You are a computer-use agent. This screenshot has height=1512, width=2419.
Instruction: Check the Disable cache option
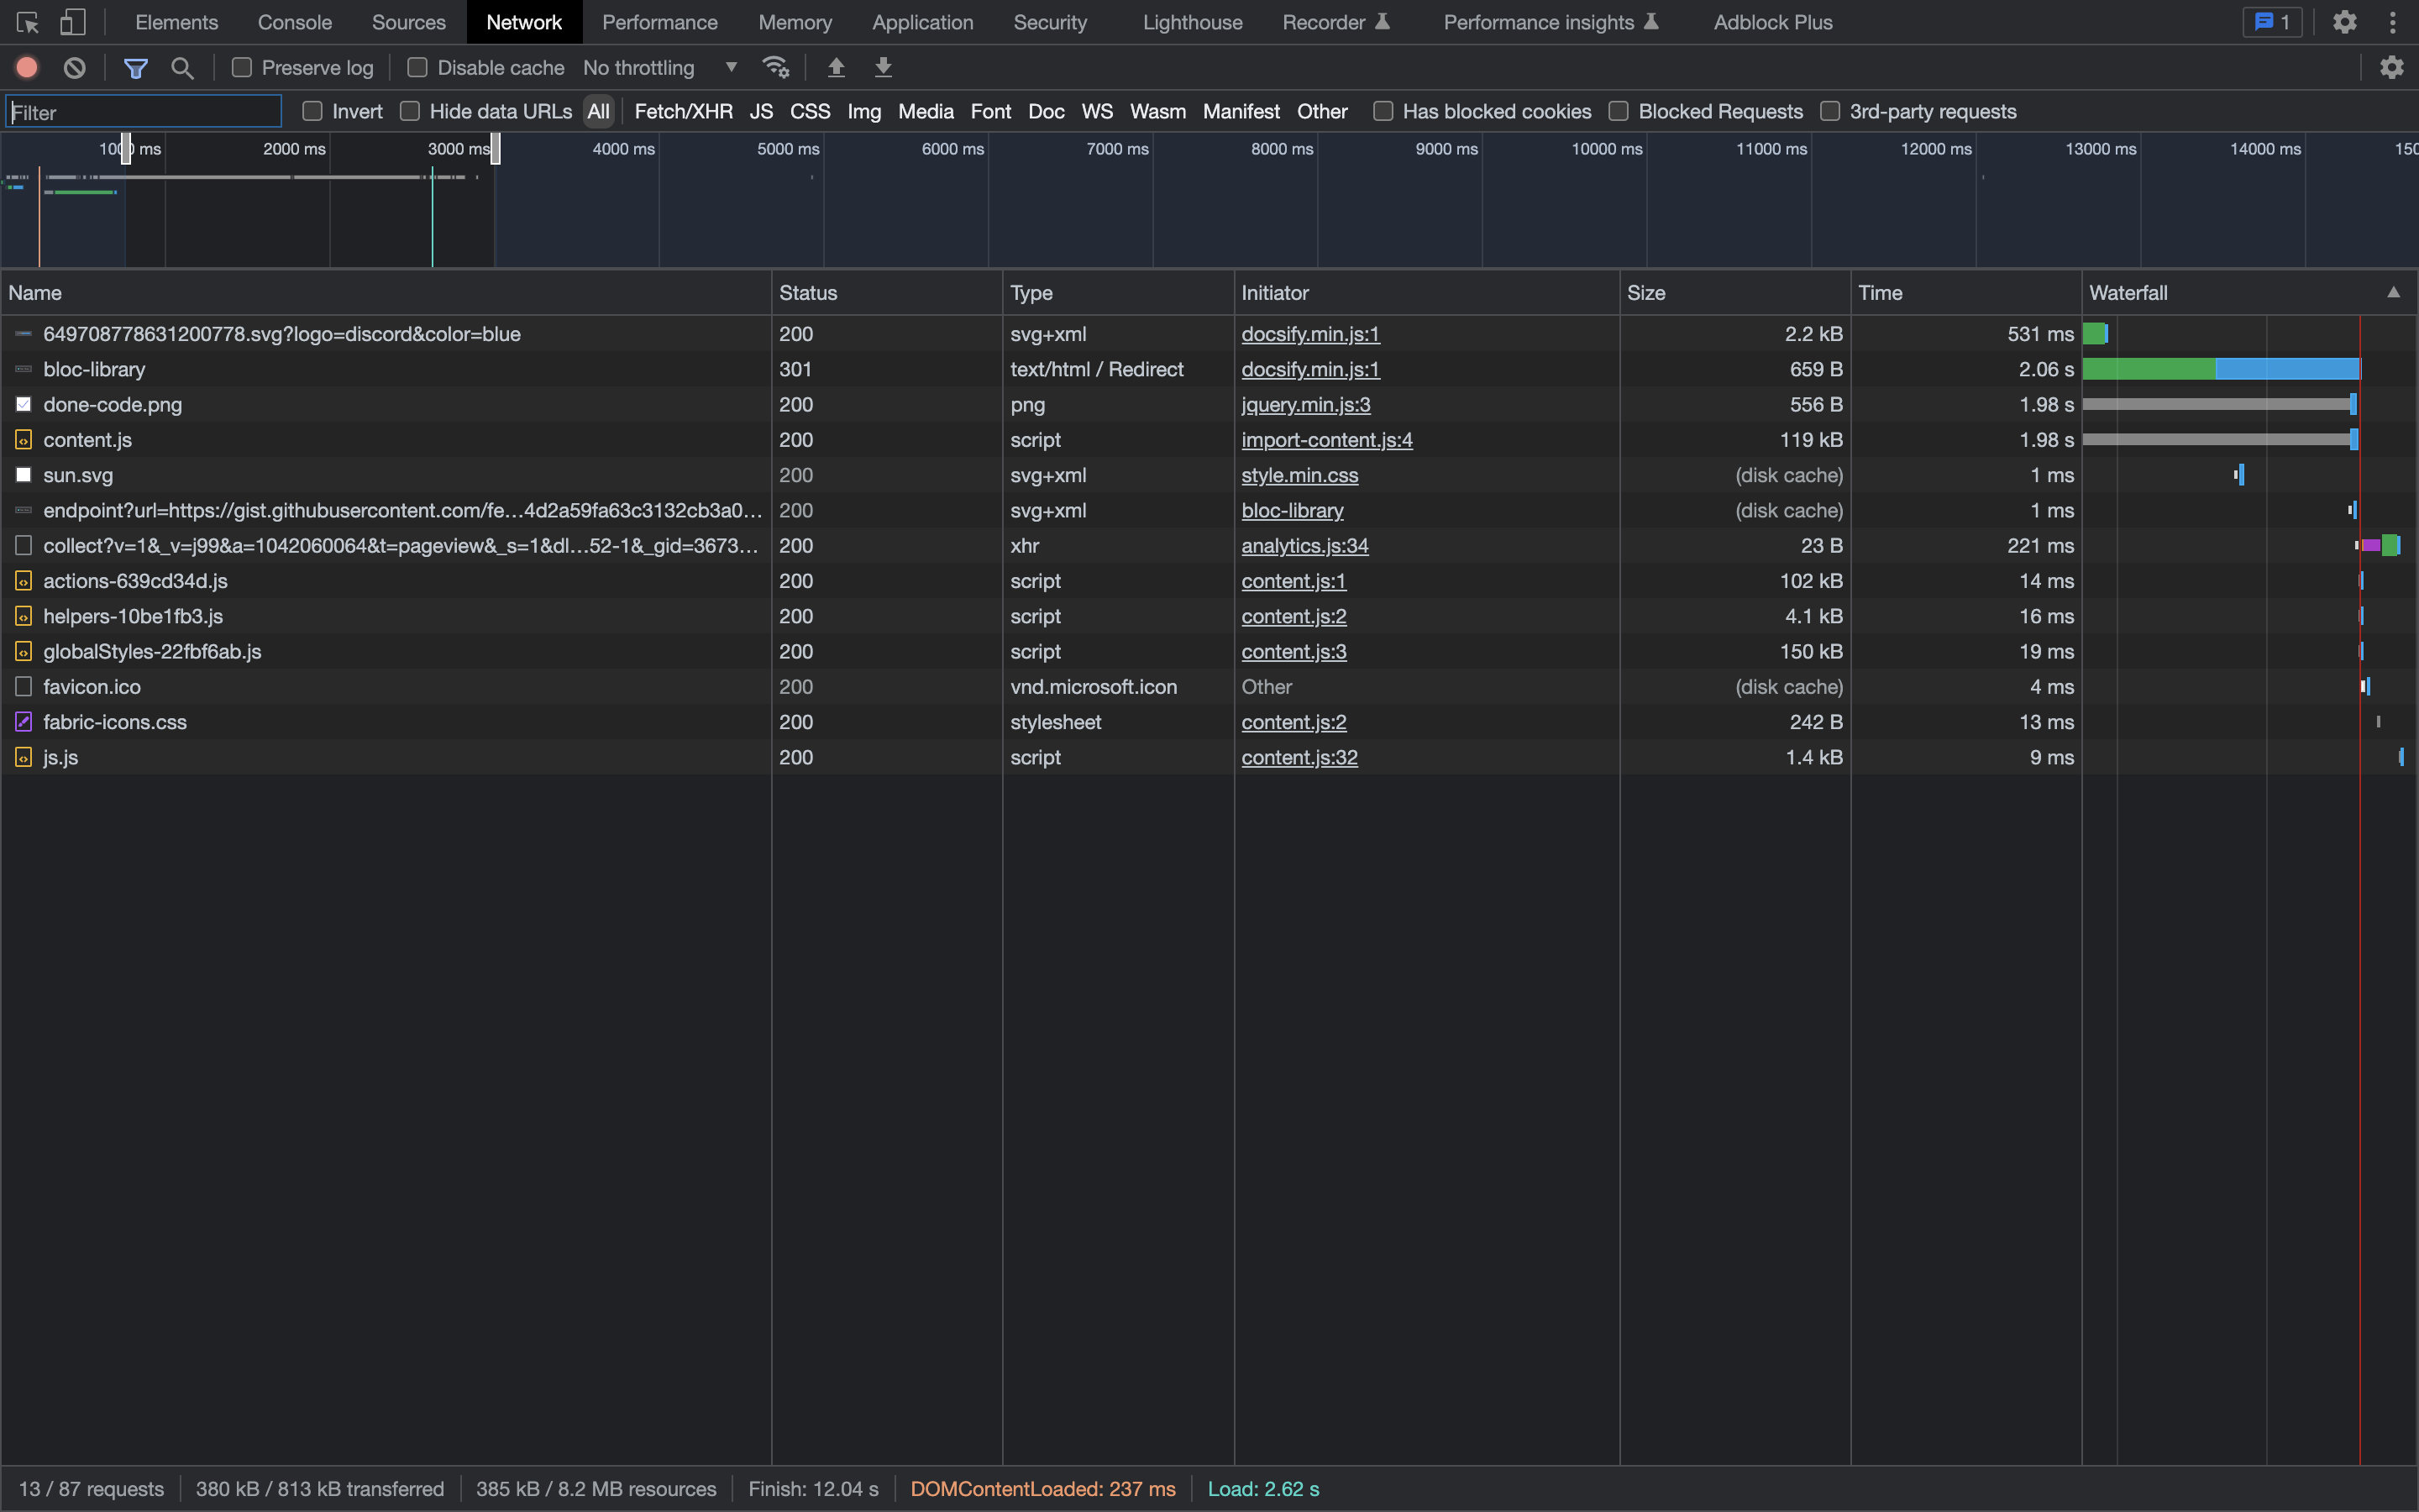(417, 67)
